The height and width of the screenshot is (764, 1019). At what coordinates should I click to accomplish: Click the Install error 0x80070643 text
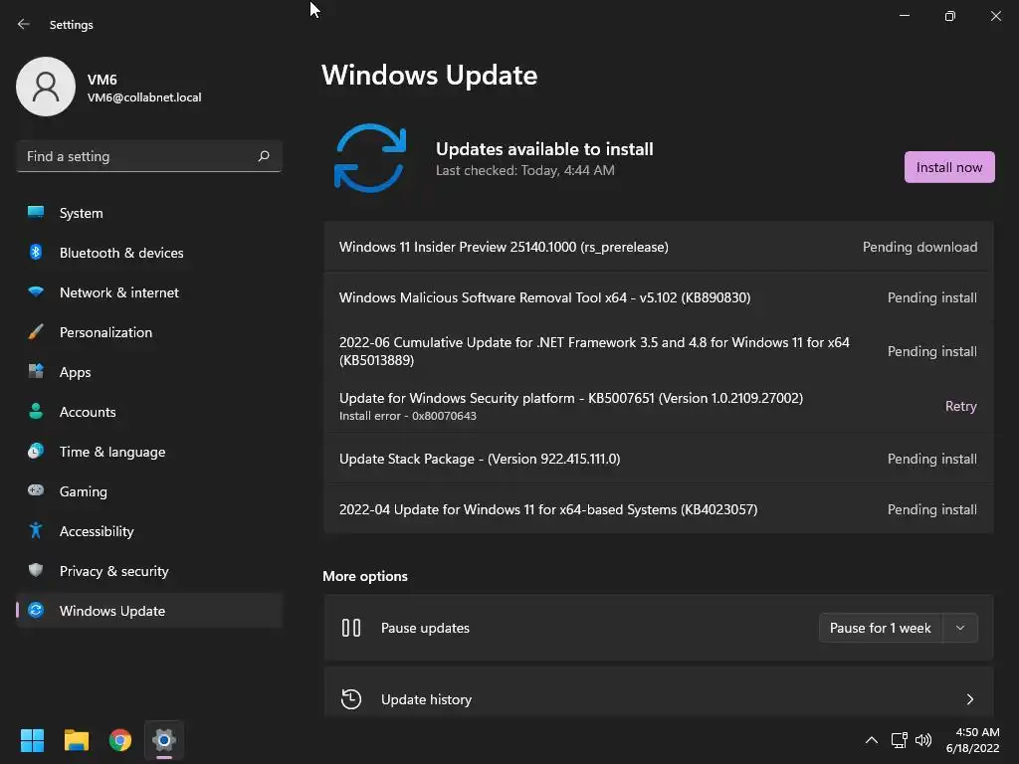pos(407,416)
